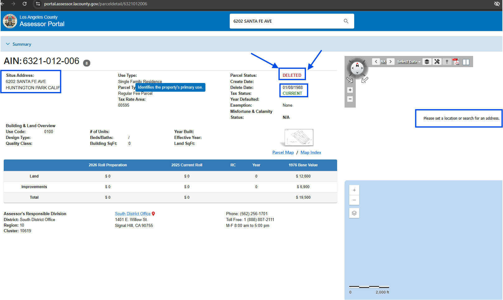Export the aerial view as PDF
Image resolution: width=503 pixels, height=300 pixels.
pyautogui.click(x=456, y=62)
